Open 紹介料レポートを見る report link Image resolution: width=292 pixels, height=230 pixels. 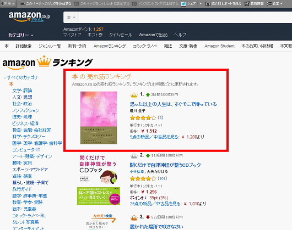(223, 3)
